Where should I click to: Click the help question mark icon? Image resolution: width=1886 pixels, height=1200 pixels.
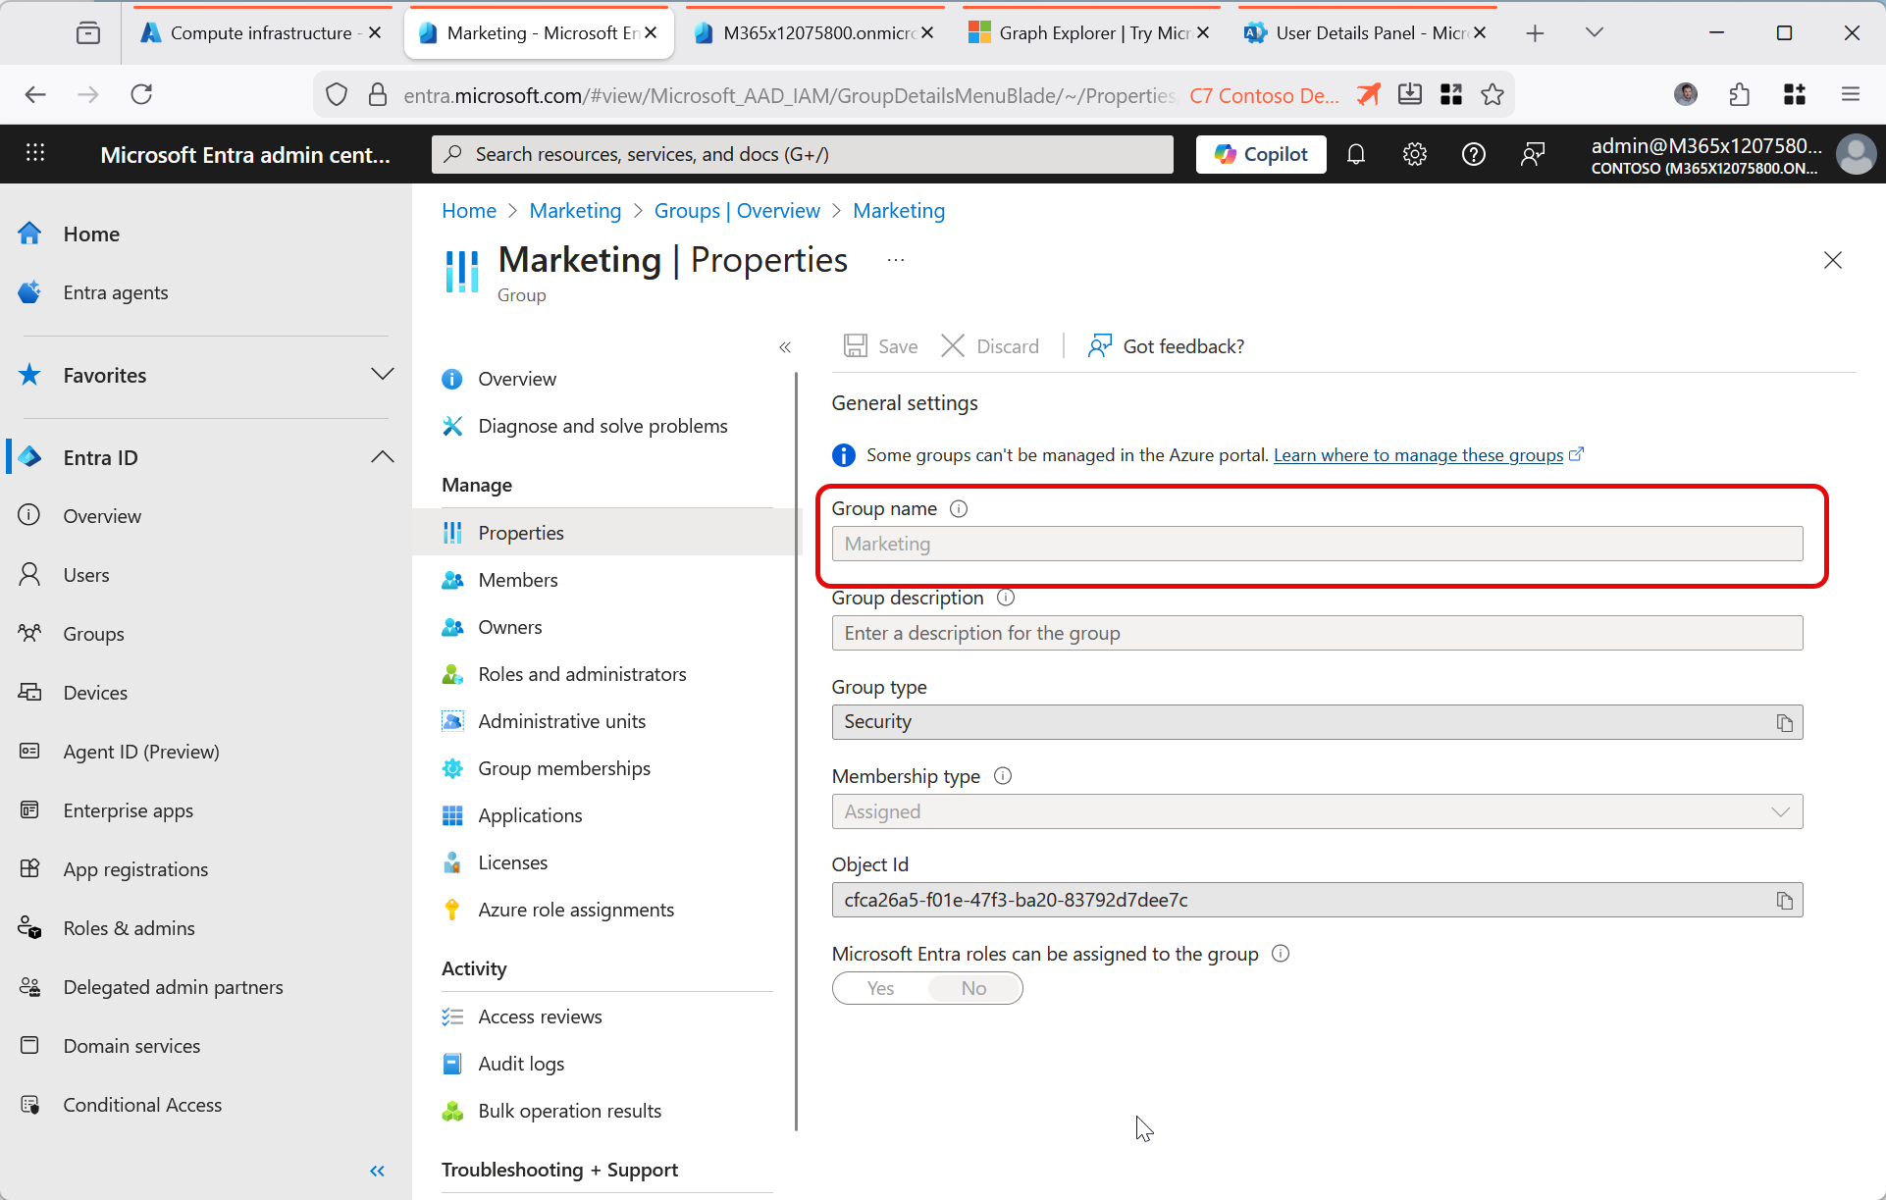[1473, 154]
